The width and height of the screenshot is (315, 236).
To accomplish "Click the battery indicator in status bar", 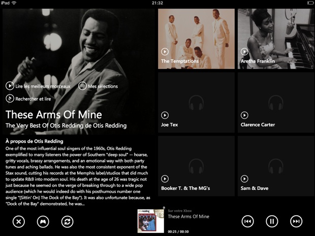I will coord(310,3).
